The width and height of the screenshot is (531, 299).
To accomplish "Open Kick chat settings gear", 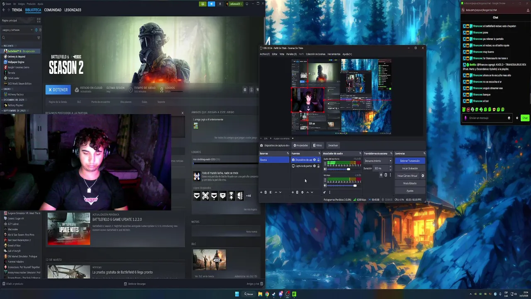I will tap(517, 118).
